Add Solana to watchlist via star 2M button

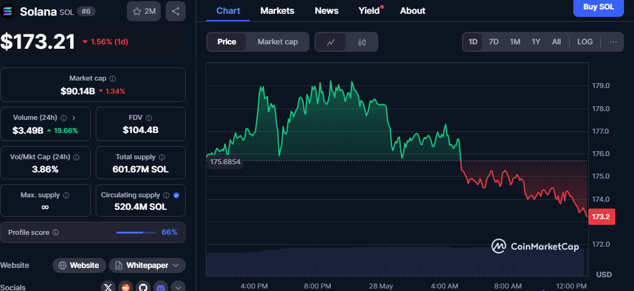144,11
